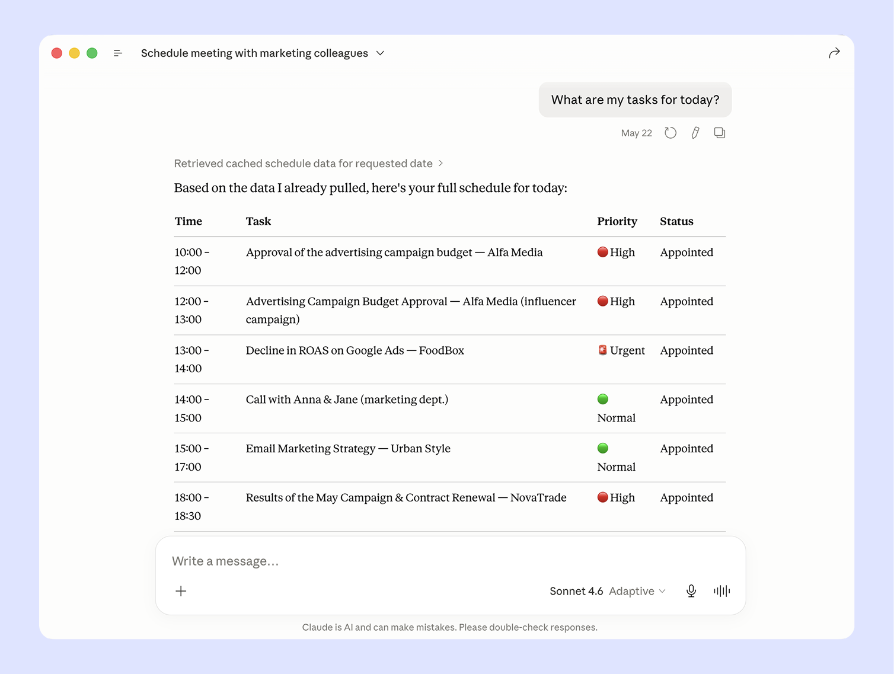This screenshot has height=674, width=894.
Task: Select 'Email Marketing Strategy — Urban Style' task
Action: 348,449
